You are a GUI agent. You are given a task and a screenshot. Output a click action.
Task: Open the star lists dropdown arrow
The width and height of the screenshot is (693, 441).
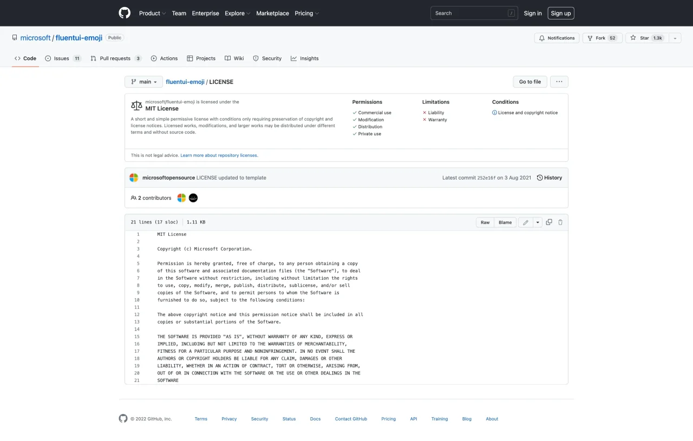point(675,38)
